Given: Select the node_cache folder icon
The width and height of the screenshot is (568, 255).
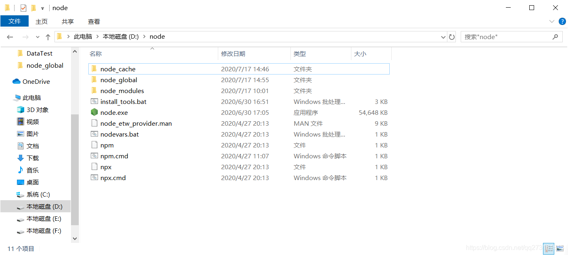Looking at the screenshot, I should pos(94,68).
